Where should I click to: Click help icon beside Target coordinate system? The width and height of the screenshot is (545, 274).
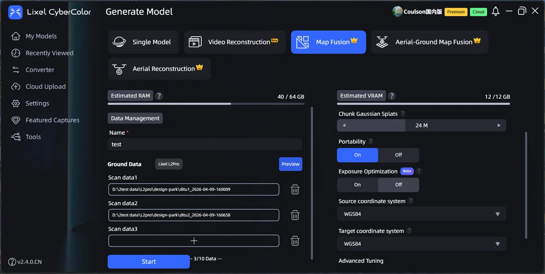point(409,231)
